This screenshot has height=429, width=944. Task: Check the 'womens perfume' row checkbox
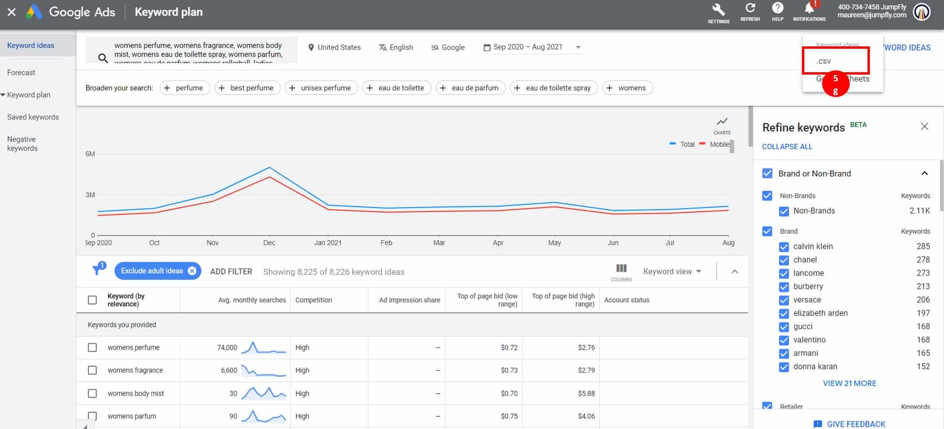(92, 348)
